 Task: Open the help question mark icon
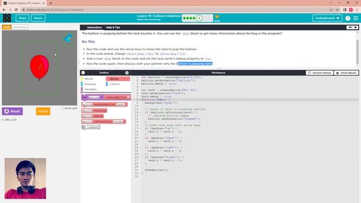coord(347,18)
